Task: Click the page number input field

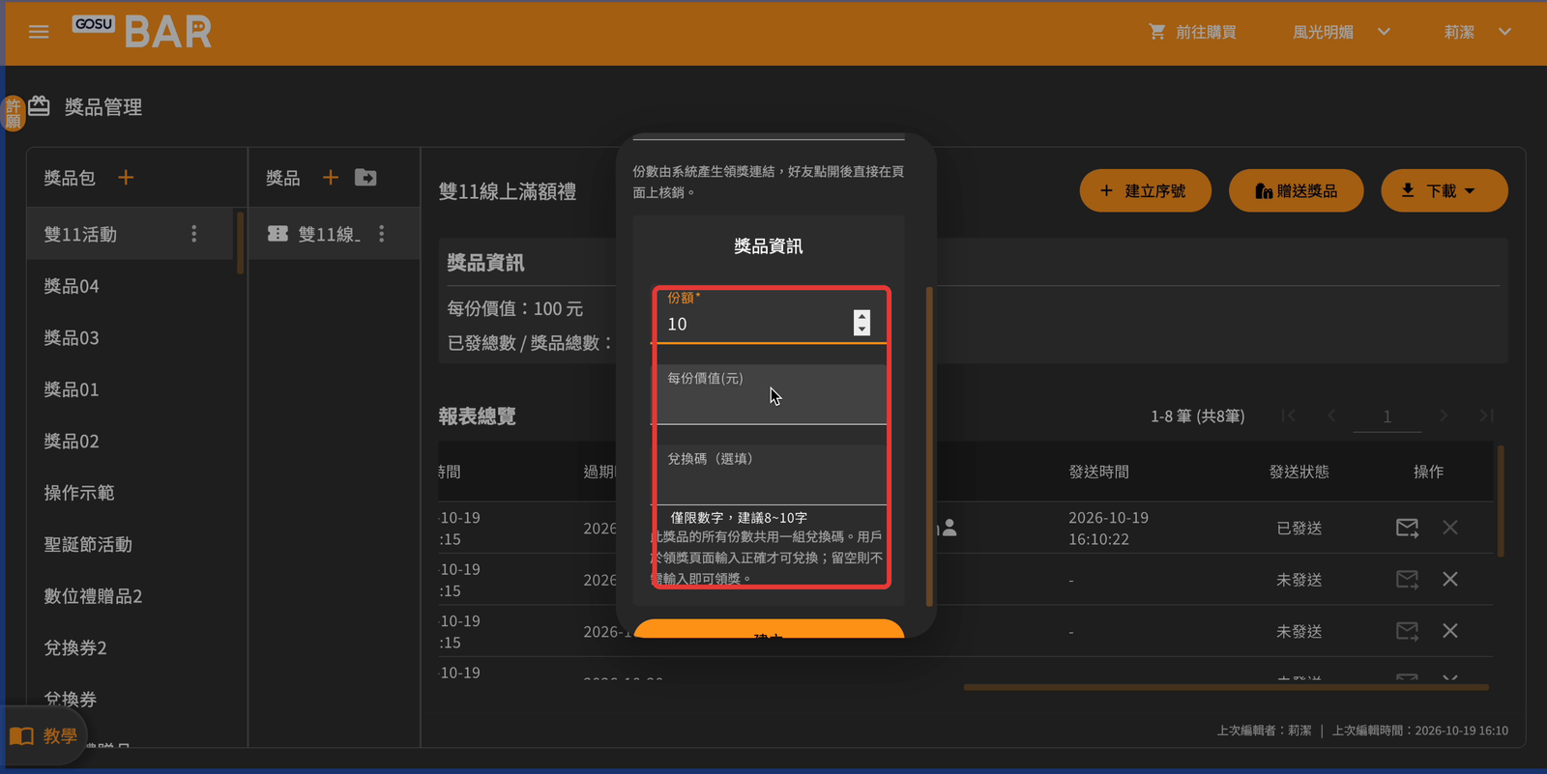Action: pos(1386,416)
